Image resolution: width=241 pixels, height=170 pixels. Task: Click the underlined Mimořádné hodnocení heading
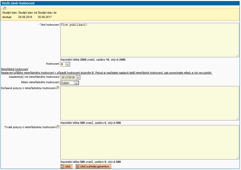(x=15, y=69)
